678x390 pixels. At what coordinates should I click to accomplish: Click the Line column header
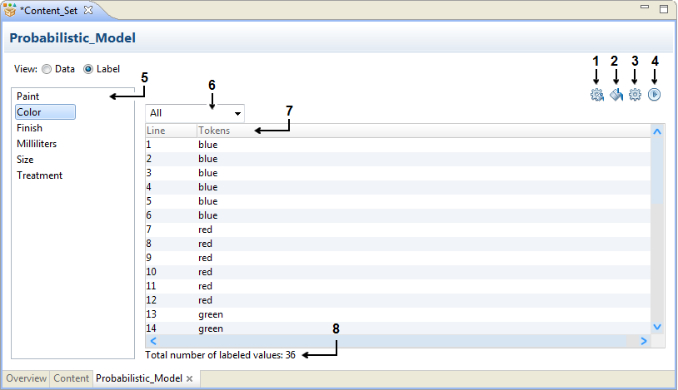tap(157, 131)
